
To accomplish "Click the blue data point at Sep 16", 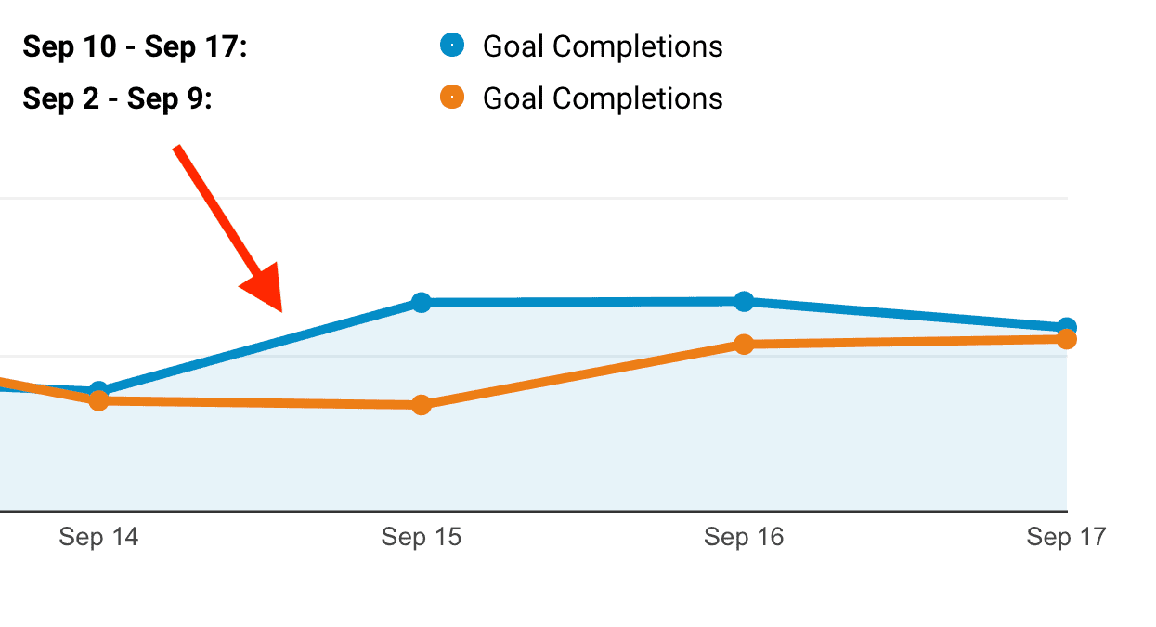I will pyautogui.click(x=744, y=301).
